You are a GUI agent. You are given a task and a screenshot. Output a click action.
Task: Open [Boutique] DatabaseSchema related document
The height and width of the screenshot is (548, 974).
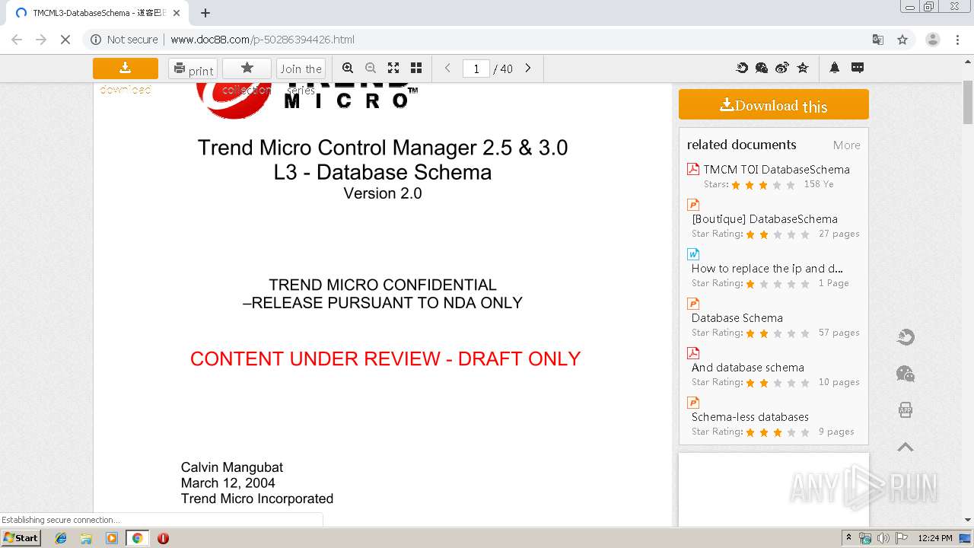point(765,218)
